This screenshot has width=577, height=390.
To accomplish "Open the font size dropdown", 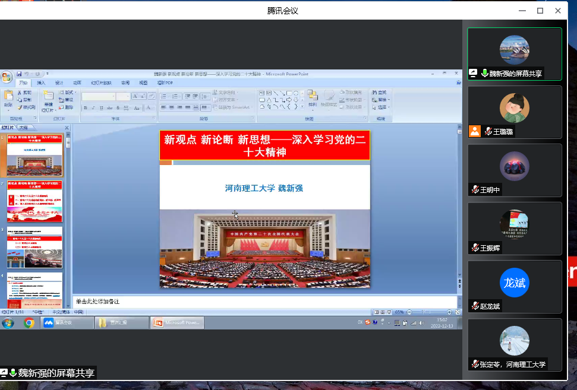I will [127, 96].
